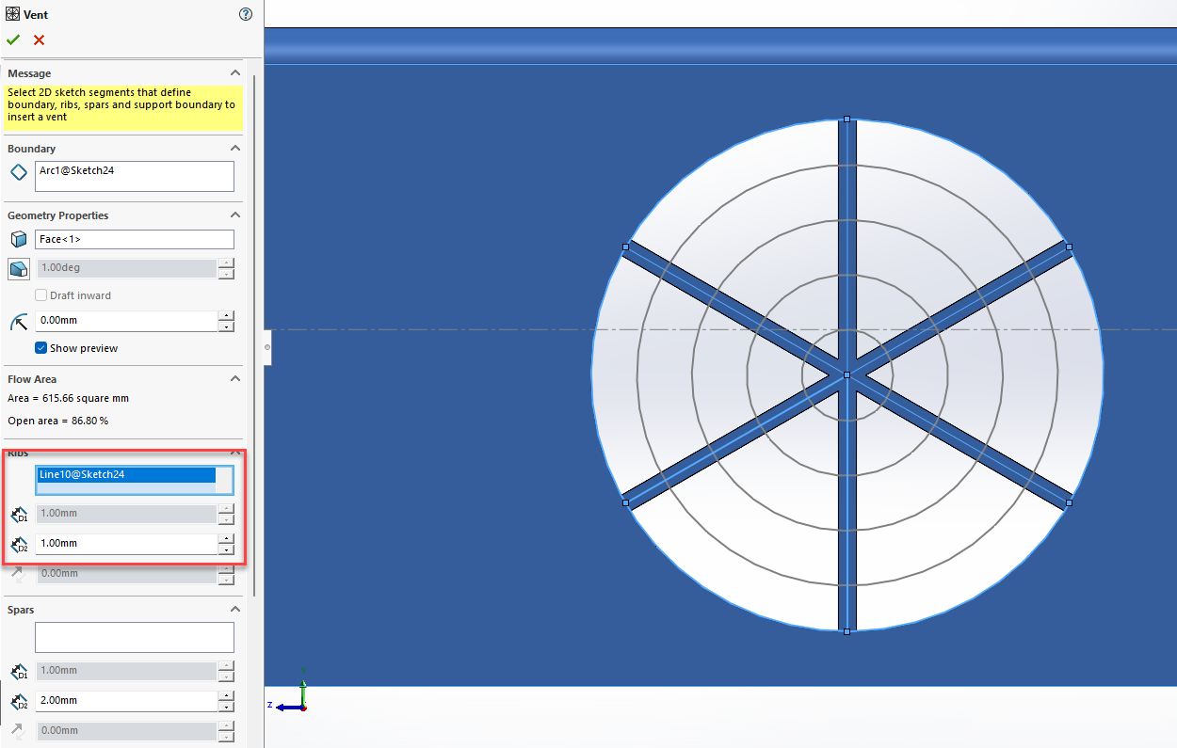
Task: Collapse the Boundary section
Action: pyautogui.click(x=235, y=148)
